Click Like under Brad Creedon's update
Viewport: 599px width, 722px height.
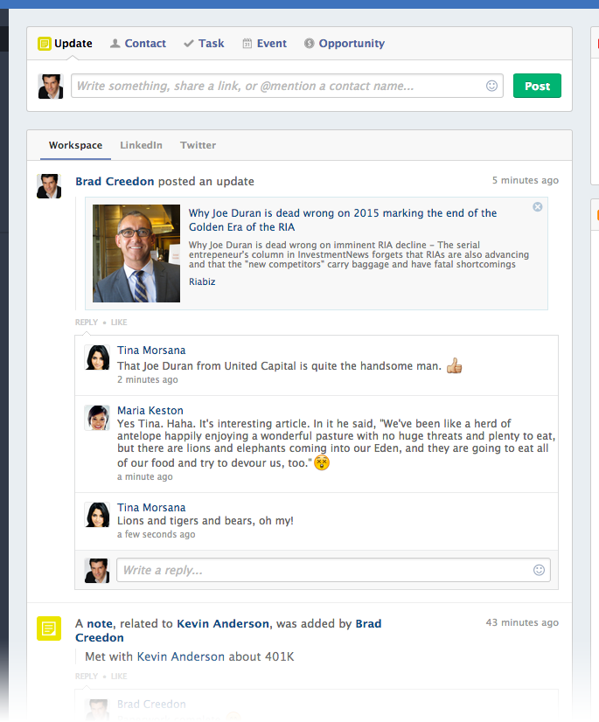[119, 323]
